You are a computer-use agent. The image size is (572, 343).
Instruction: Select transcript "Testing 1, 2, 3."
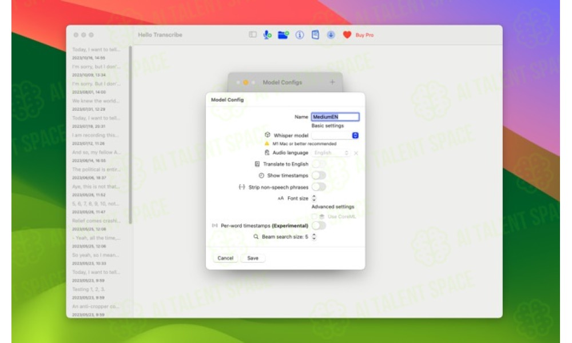96,293
